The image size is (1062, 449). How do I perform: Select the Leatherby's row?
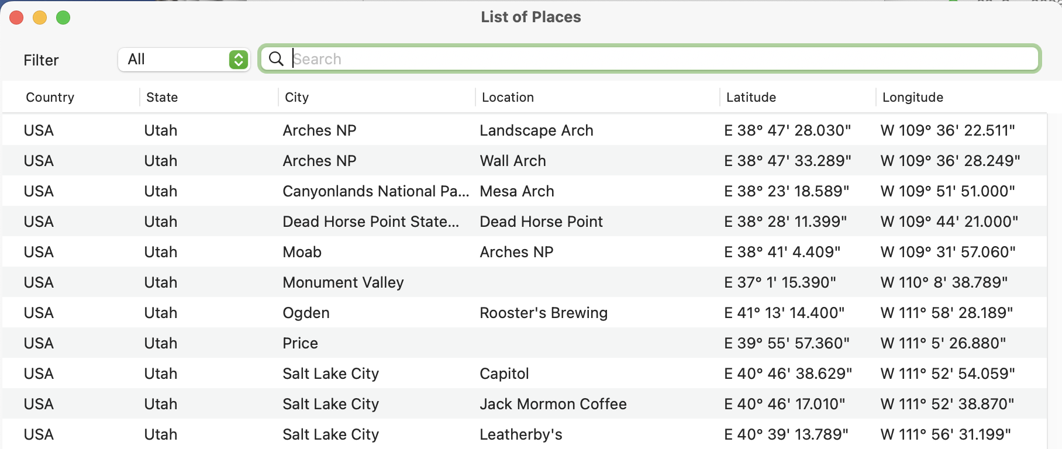click(525, 434)
